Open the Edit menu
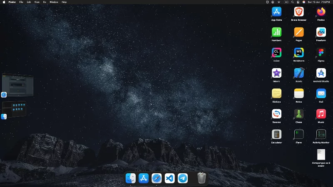The width and height of the screenshot is (333, 187). [x=29, y=2]
